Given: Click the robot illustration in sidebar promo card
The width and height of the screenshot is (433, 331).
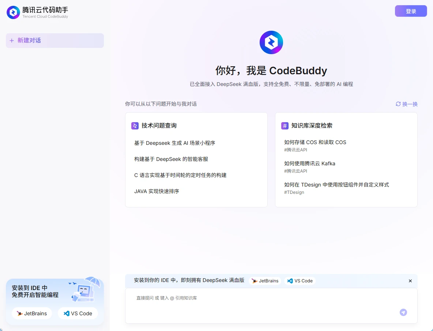Looking at the screenshot, I should 84,290.
